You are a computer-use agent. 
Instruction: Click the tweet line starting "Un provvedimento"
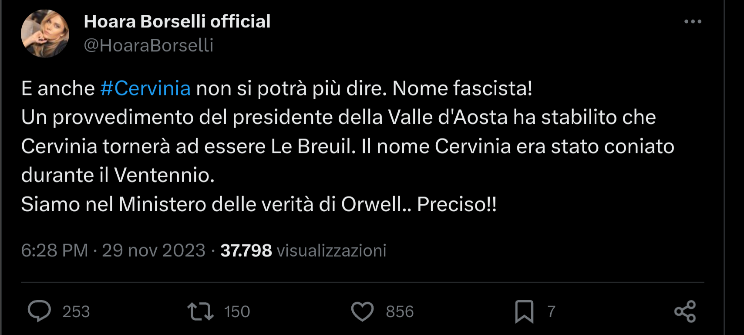pos(338,117)
